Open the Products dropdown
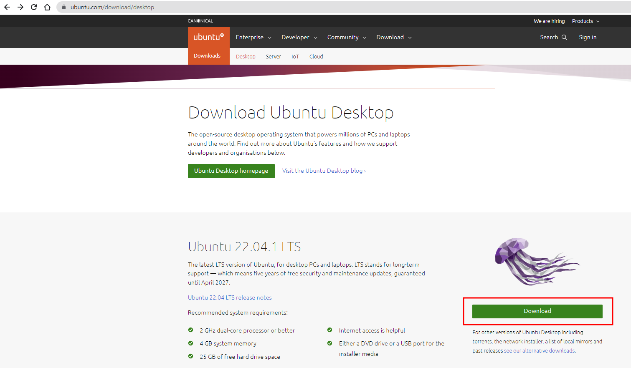Screen dimensions: 631x368 coord(585,21)
